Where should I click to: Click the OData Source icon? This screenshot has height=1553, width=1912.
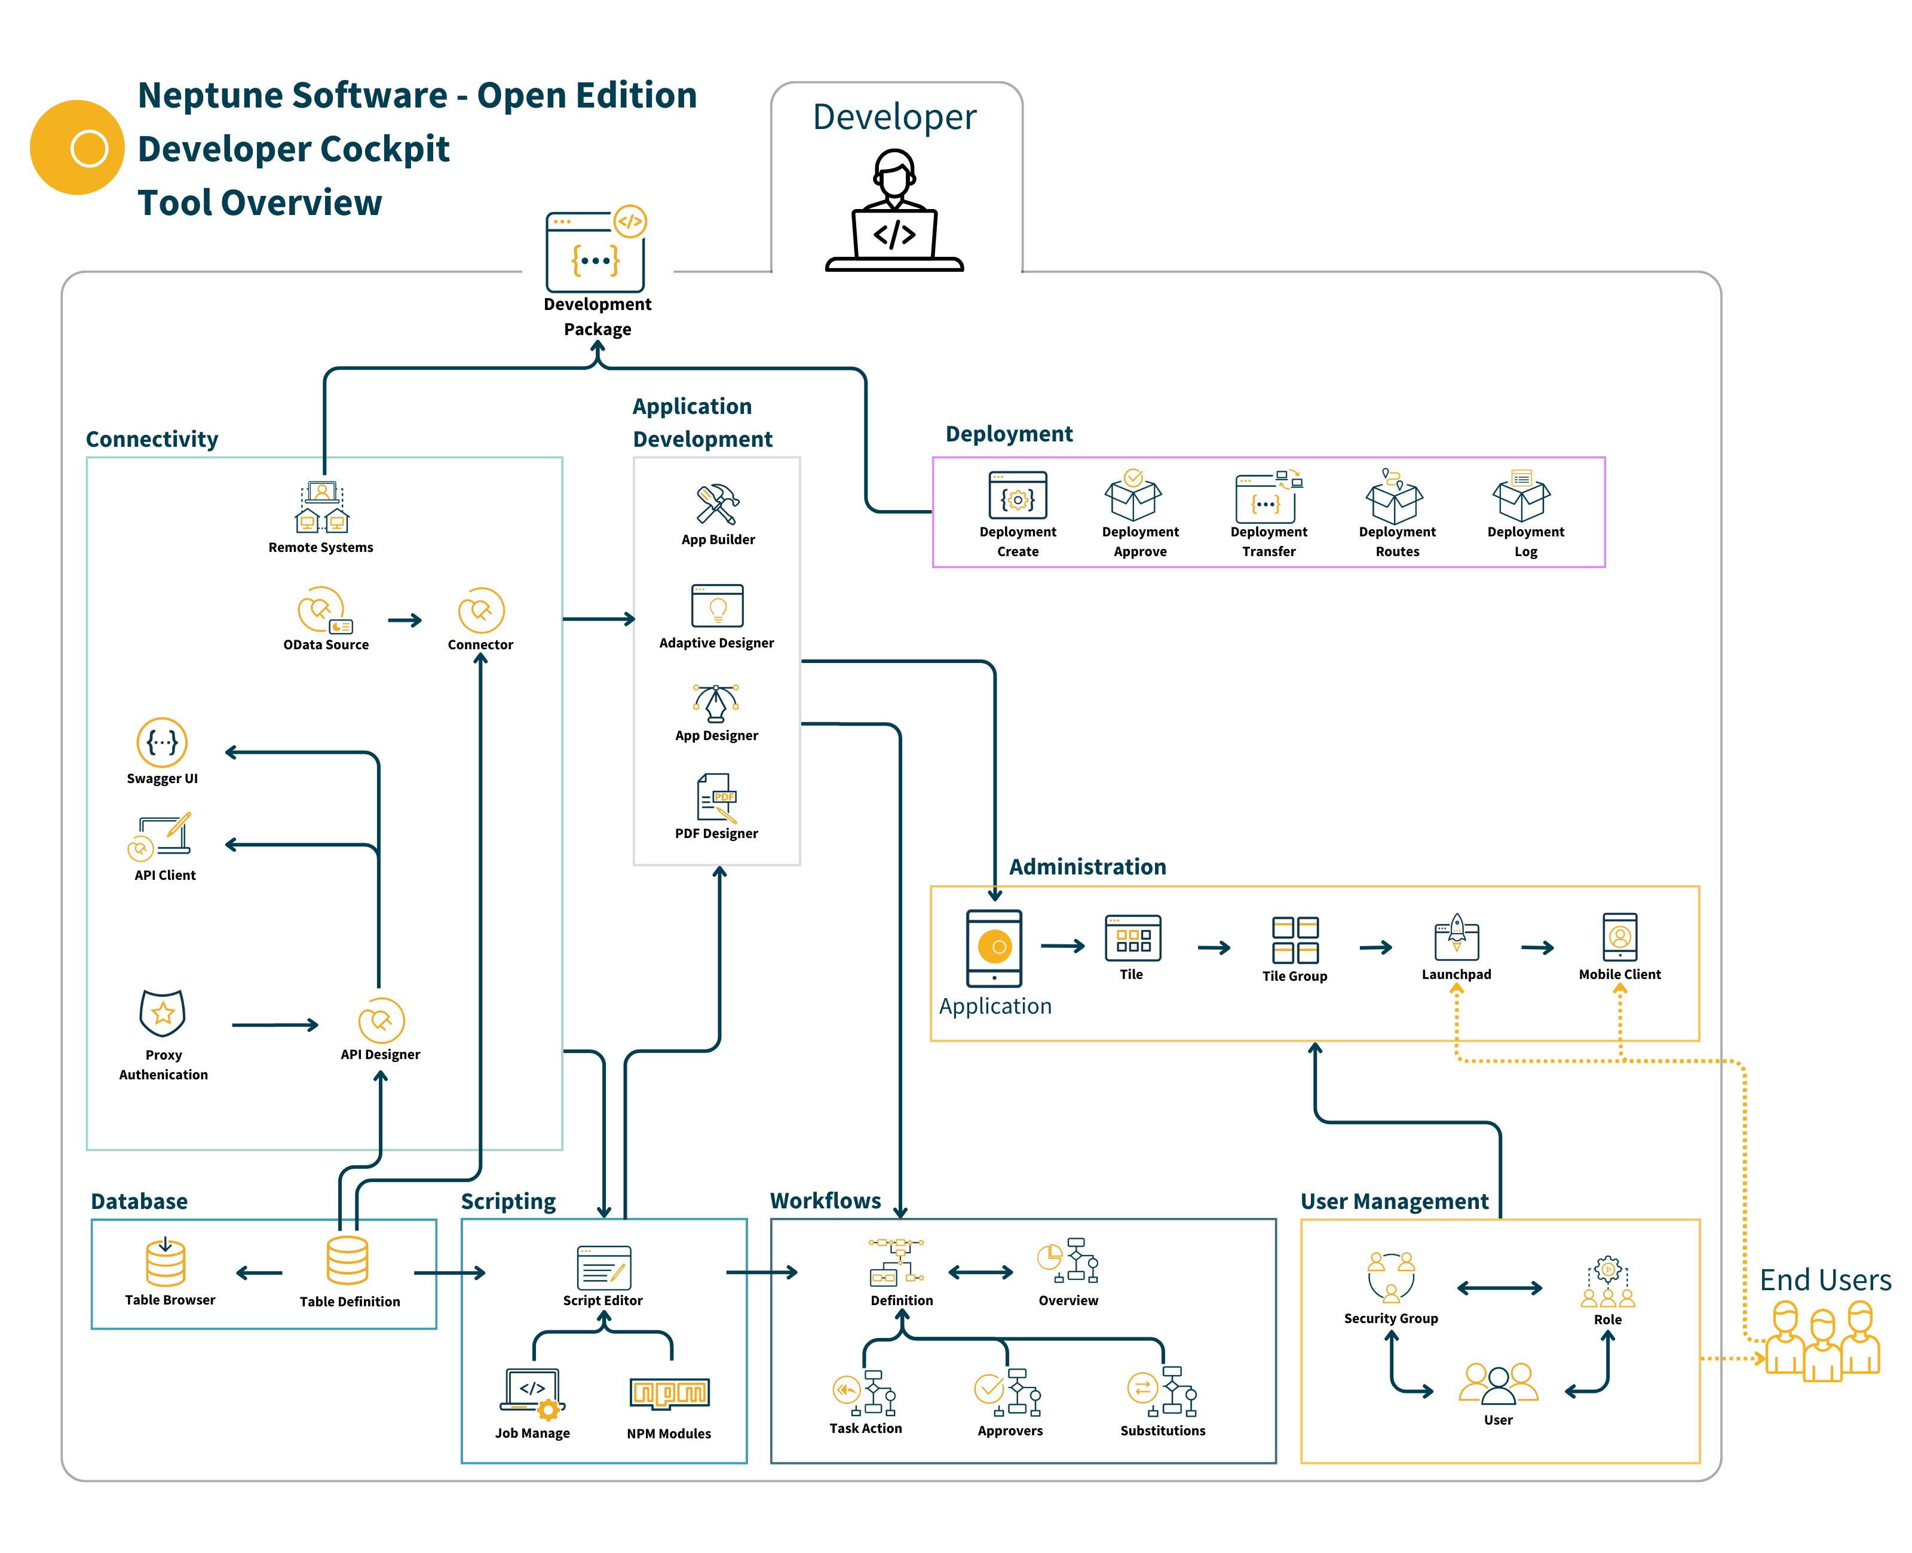[x=325, y=611]
